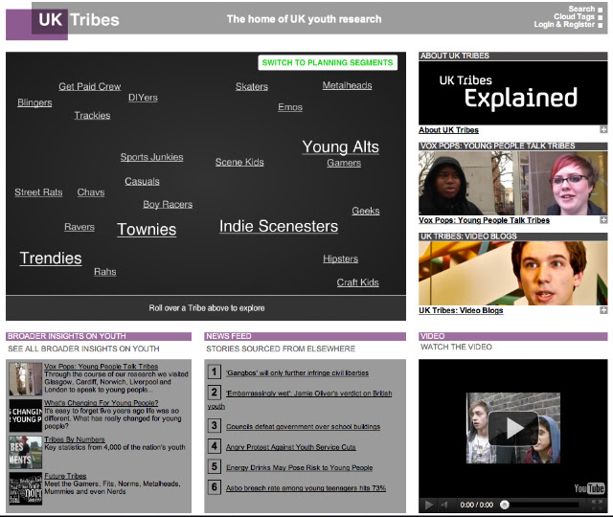Screen dimensions: 613x517
Task: Expand the Vox Pops plus icon
Action: (x=603, y=220)
